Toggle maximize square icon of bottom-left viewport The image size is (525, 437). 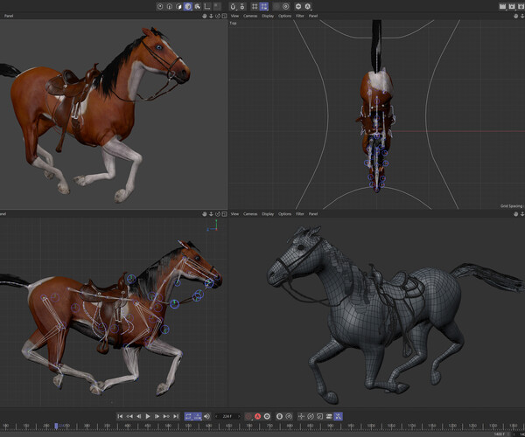point(224,214)
